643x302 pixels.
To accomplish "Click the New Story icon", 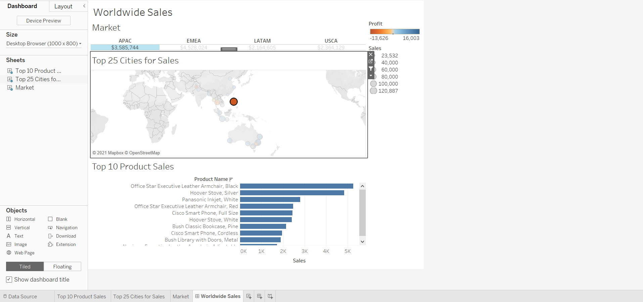I will click(270, 296).
